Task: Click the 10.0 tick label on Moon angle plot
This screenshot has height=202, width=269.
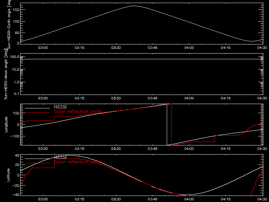Action: click(x=15, y=69)
